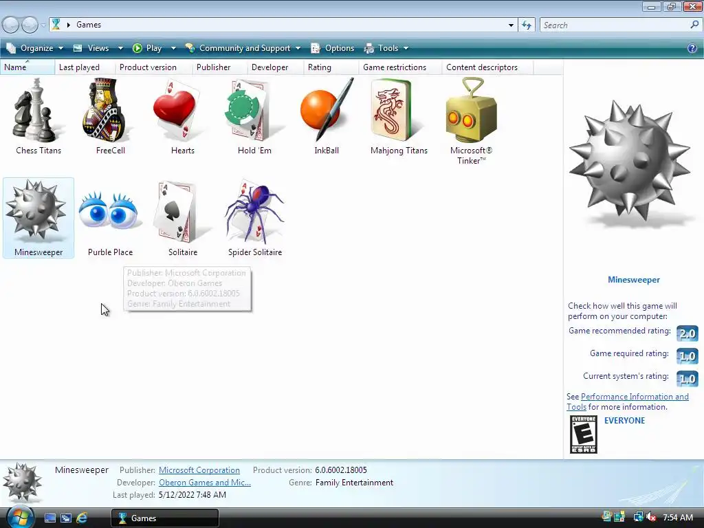Click the Play toolbar button

148,48
